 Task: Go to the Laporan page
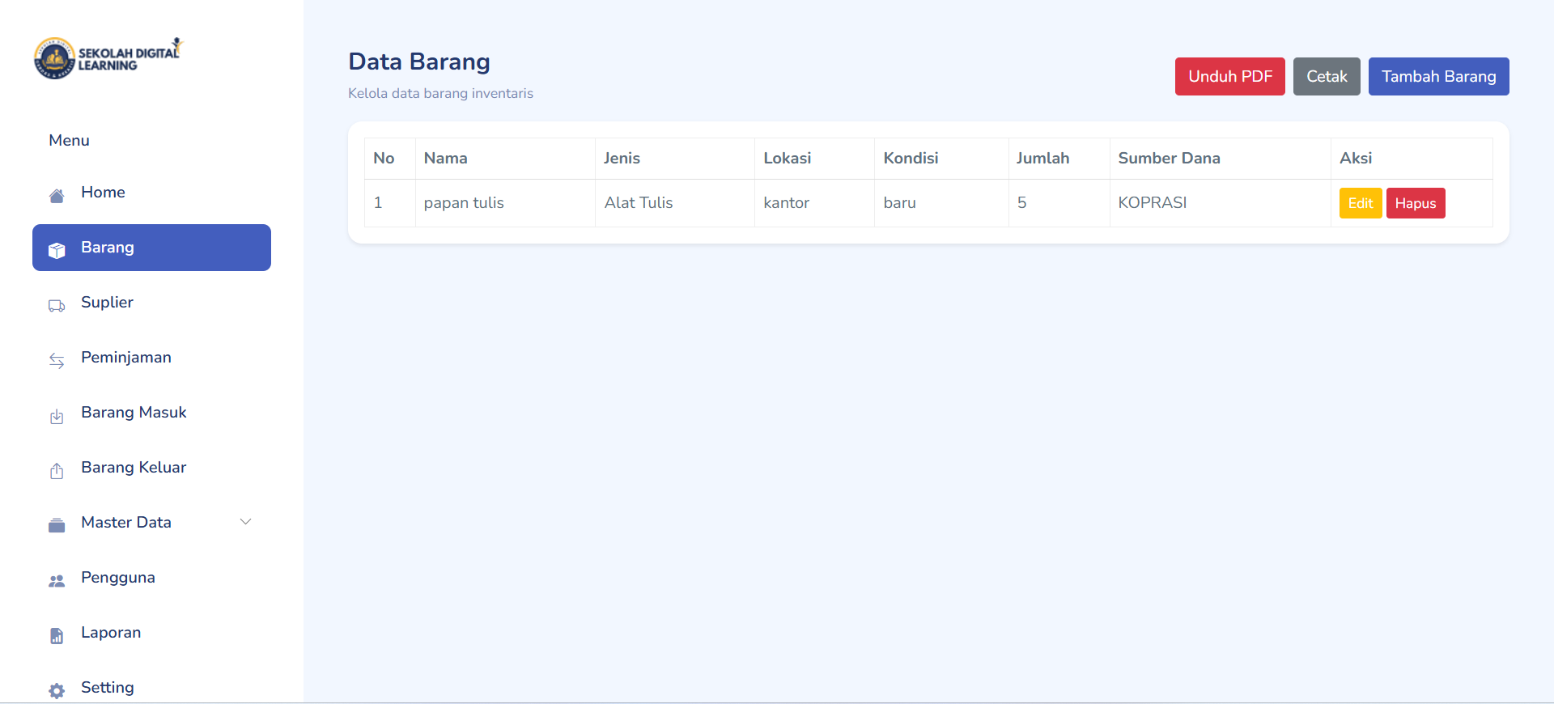[x=111, y=633]
